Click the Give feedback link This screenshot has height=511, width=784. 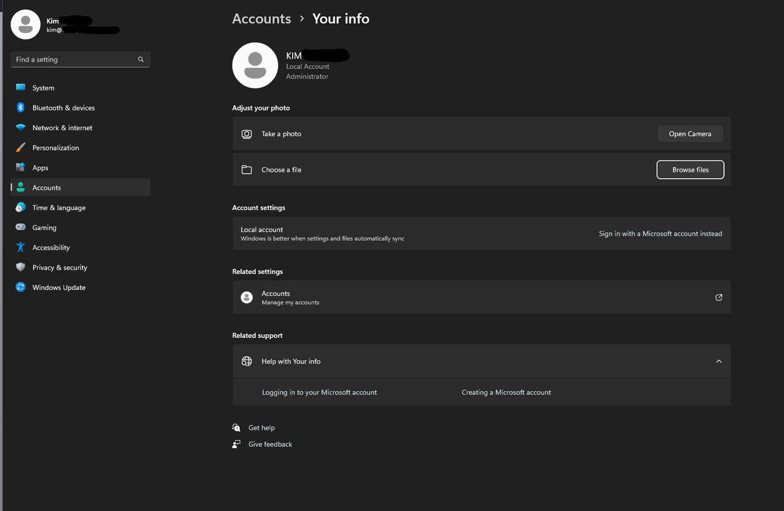tap(270, 444)
